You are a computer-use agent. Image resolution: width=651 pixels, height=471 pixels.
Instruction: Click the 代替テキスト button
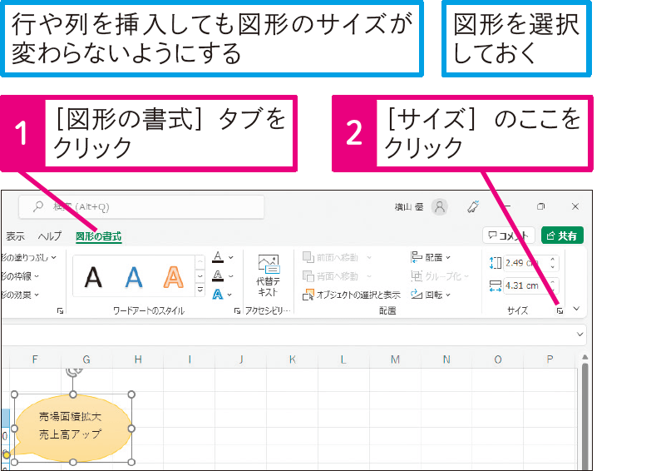269,275
